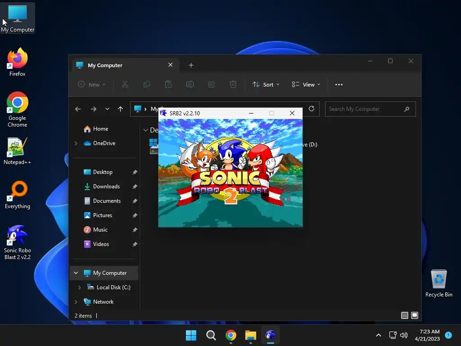The image size is (461, 346).
Task: Launch Firefox from the desktop
Action: 18,62
